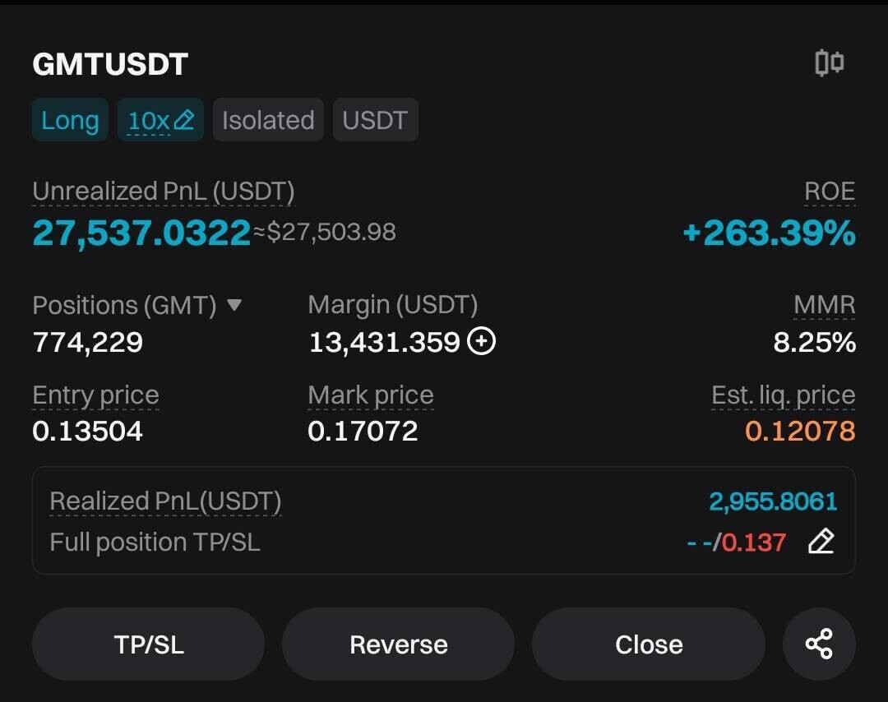Edit full position TP/SL pencil icon
Image resolution: width=888 pixels, height=702 pixels.
821,542
